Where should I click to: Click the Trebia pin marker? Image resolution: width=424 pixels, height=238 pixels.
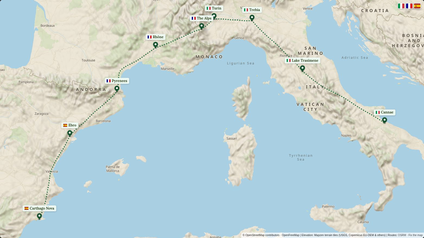[x=252, y=18]
